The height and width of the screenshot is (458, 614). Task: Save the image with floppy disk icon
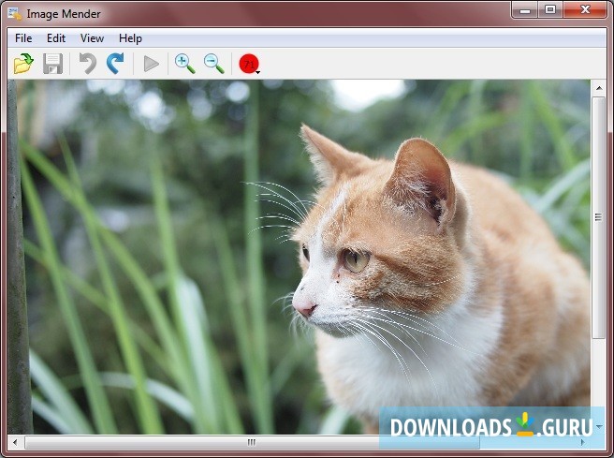[52, 64]
